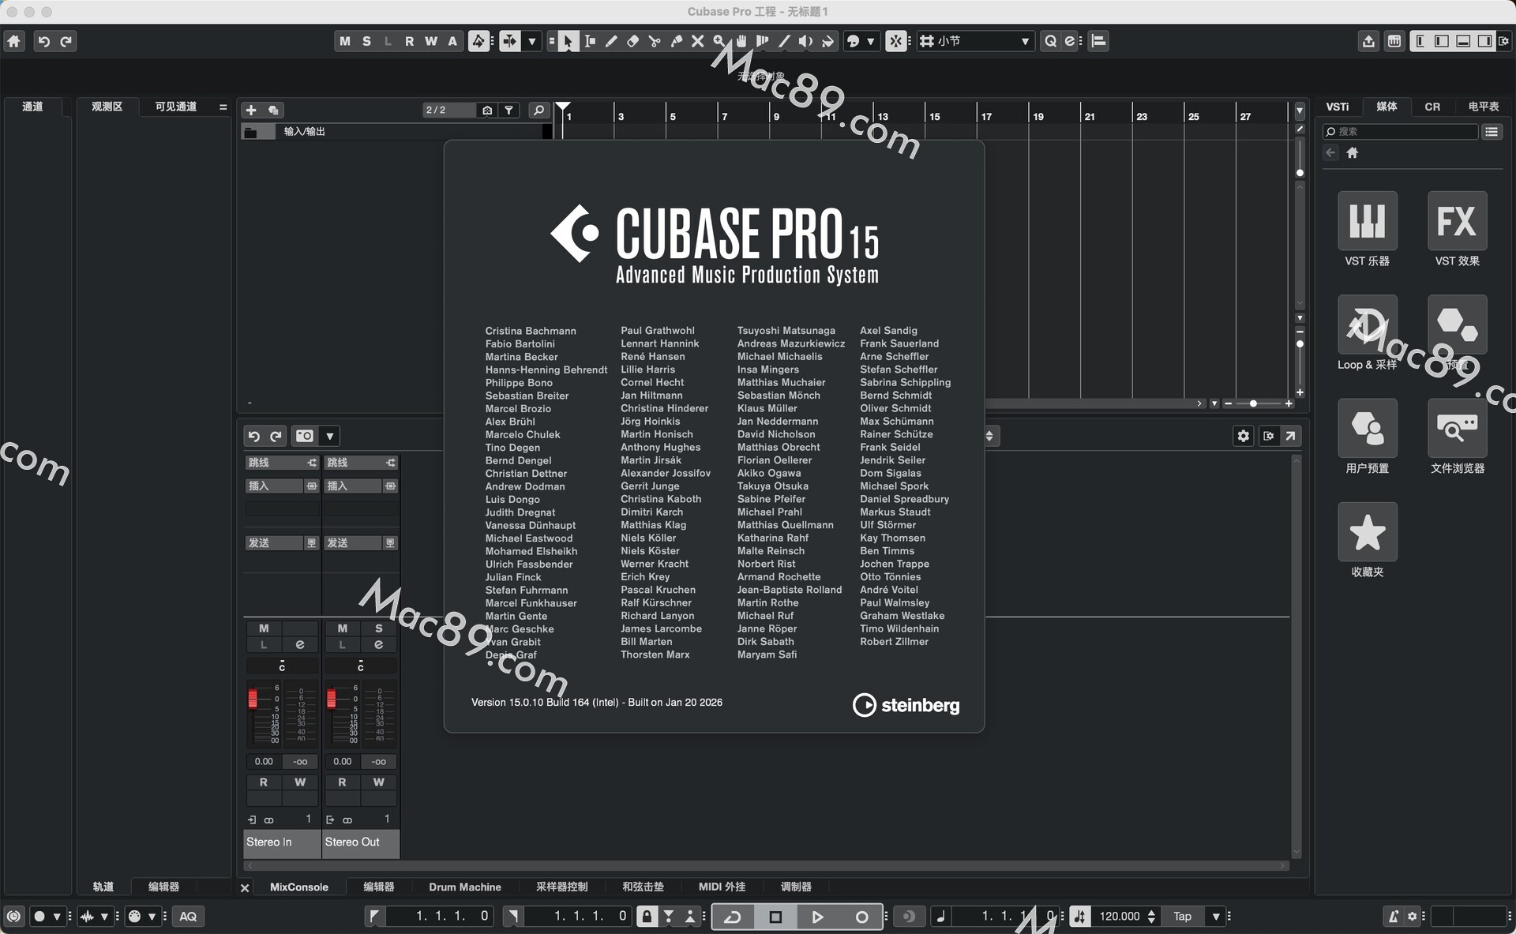Select the Glue tool

pos(676,41)
